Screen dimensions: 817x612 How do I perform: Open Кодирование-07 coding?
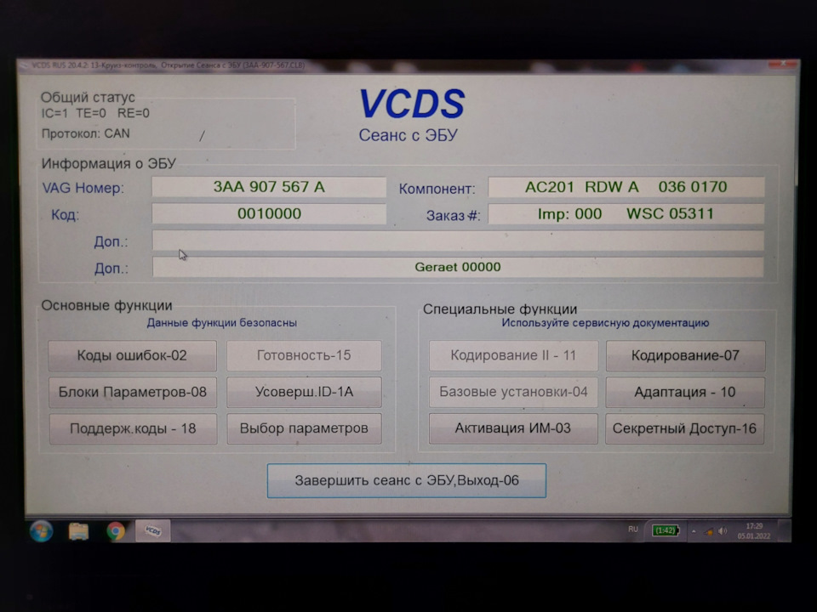point(685,356)
